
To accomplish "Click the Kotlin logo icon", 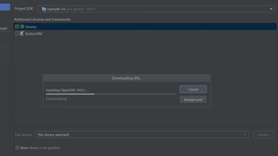I will 22,33.
